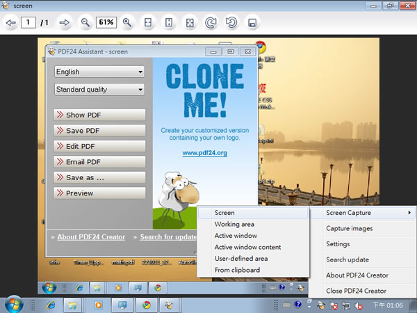Image resolution: width=417 pixels, height=313 pixels.
Task: Click the PDF24 sheep tray icon
Action: [x=320, y=305]
